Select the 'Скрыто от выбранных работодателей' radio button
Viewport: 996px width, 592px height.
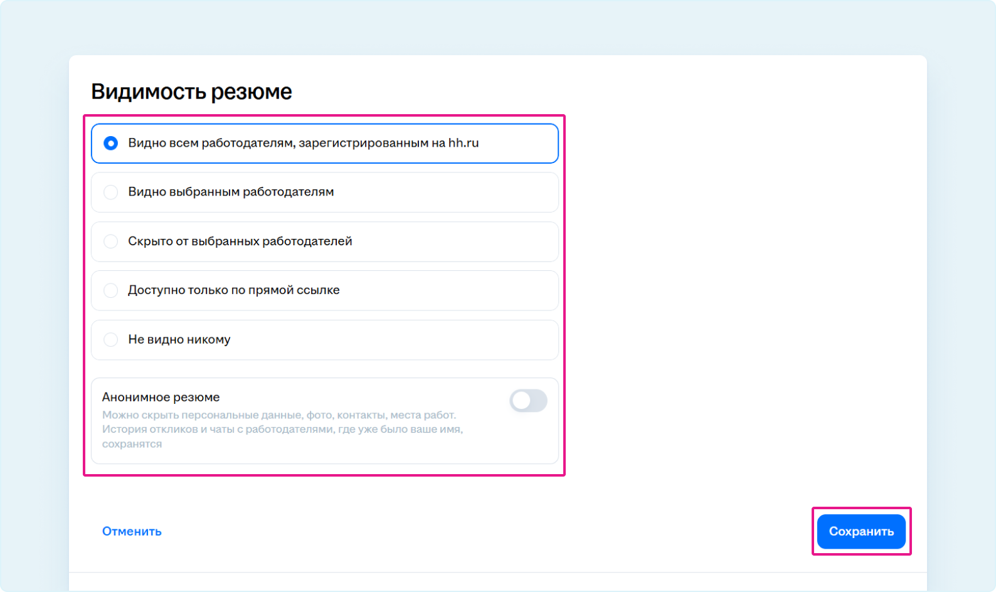pos(111,241)
